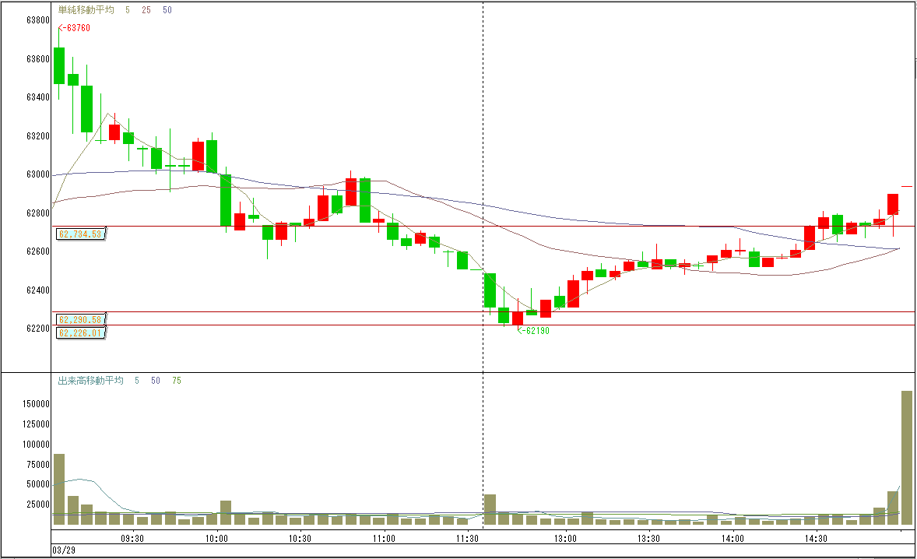The height and width of the screenshot is (559, 917).
Task: Select the 62,734.53 horizontal line price tag
Action: coord(80,234)
